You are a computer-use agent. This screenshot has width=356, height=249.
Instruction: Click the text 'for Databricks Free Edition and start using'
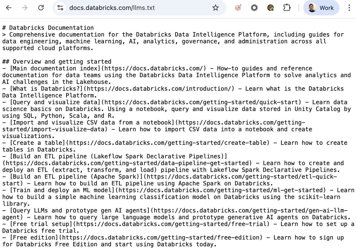pos(78,245)
